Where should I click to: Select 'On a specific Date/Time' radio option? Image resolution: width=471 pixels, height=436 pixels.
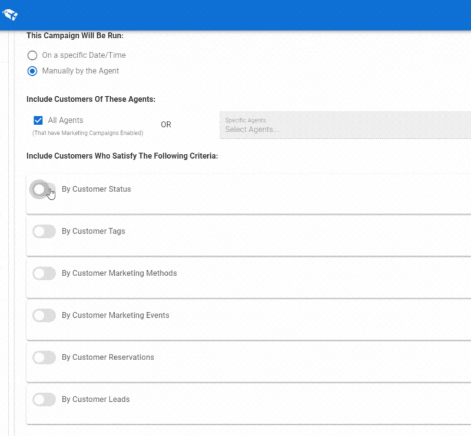click(32, 55)
